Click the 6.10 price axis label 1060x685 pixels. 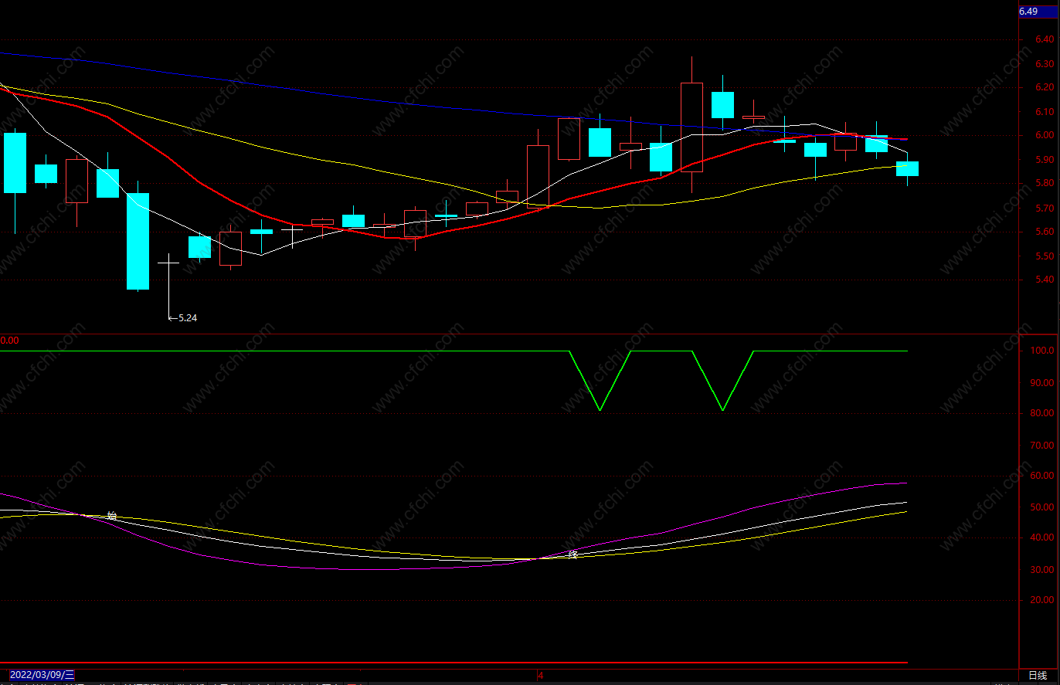(1045, 112)
